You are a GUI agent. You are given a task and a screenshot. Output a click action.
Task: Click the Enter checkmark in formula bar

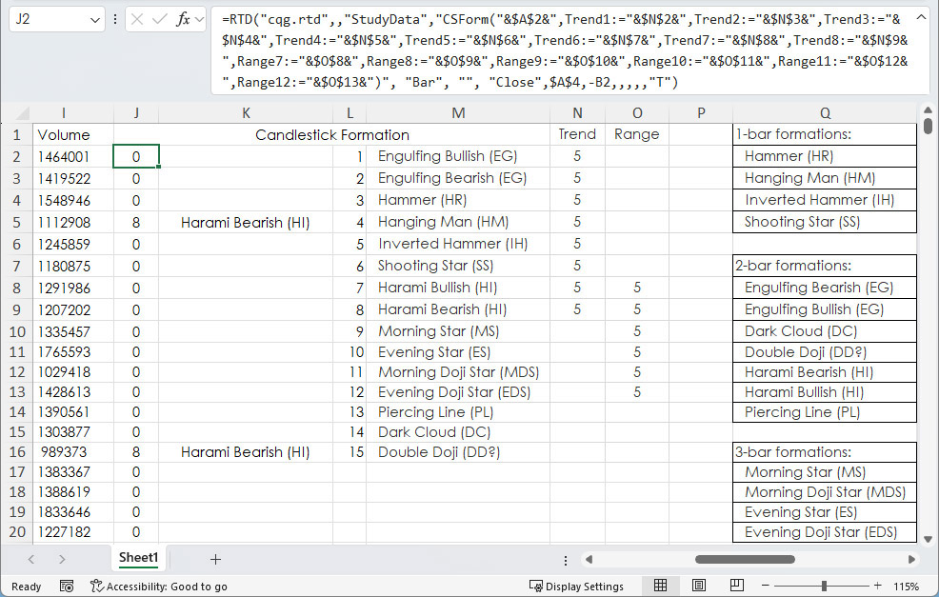[159, 19]
